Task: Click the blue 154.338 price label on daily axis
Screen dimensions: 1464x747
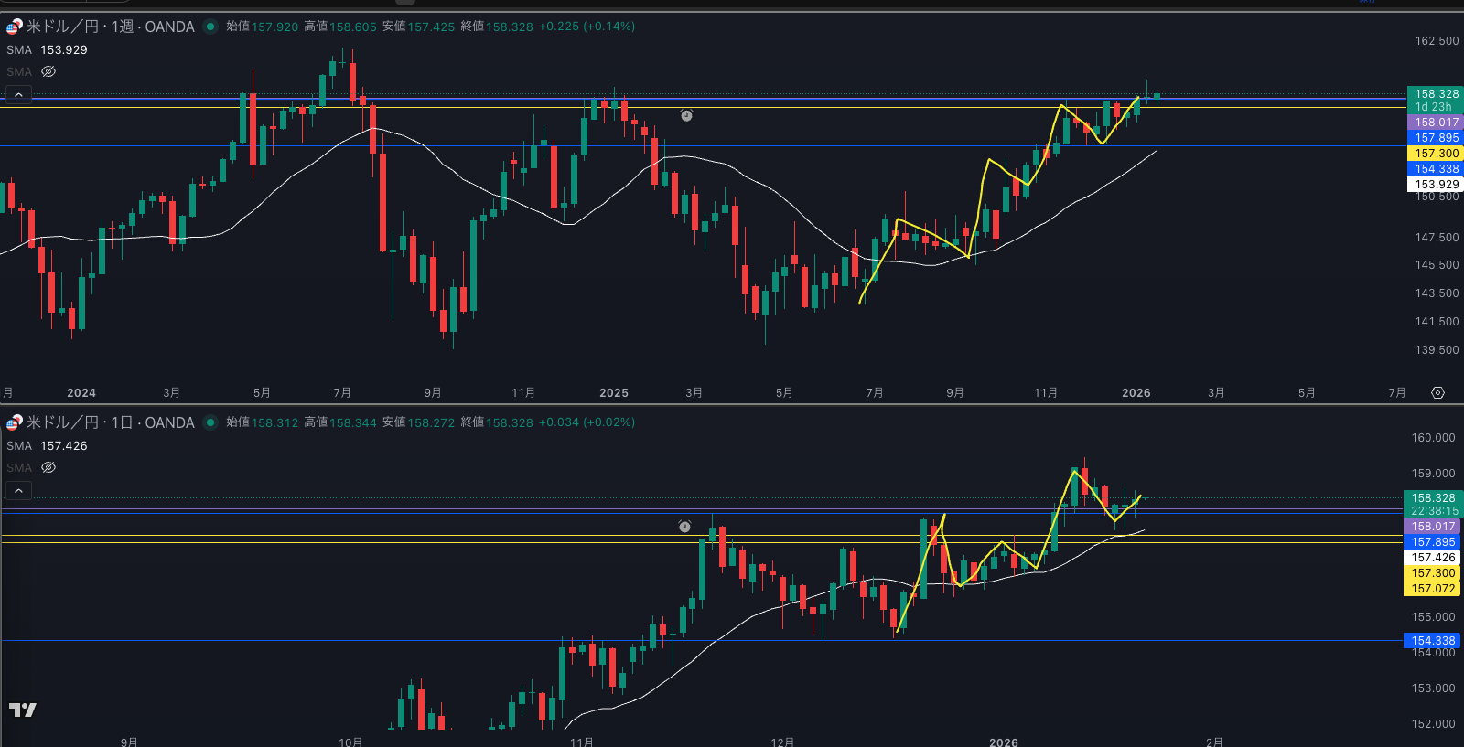Action: 1433,641
